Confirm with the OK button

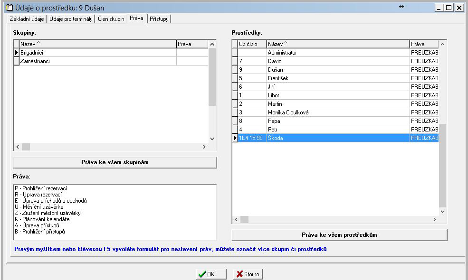point(211,274)
